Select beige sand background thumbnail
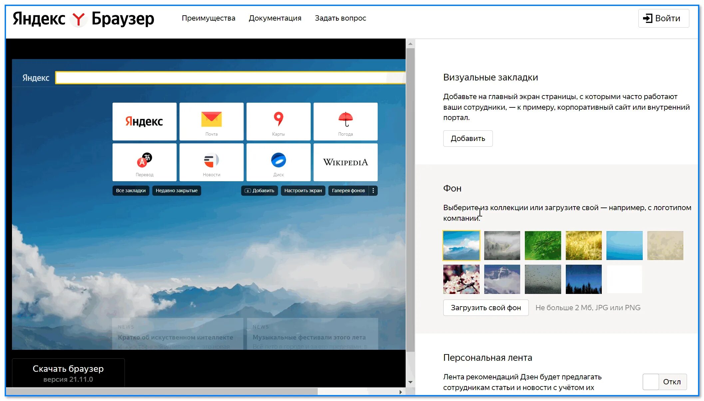Image resolution: width=704 pixels, height=401 pixels. [x=665, y=245]
